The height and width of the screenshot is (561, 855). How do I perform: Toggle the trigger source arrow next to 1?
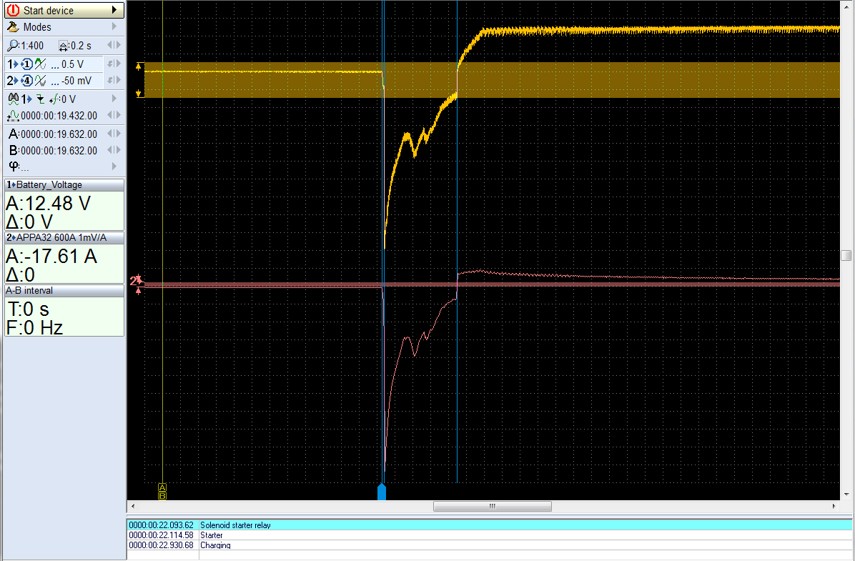pyautogui.click(x=30, y=99)
